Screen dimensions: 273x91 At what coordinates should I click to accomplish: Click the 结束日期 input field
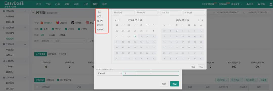coord(171,13)
